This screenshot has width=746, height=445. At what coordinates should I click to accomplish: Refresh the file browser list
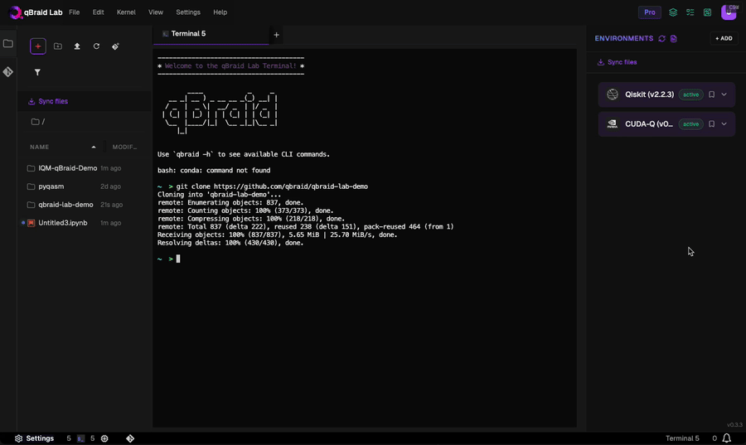point(97,46)
